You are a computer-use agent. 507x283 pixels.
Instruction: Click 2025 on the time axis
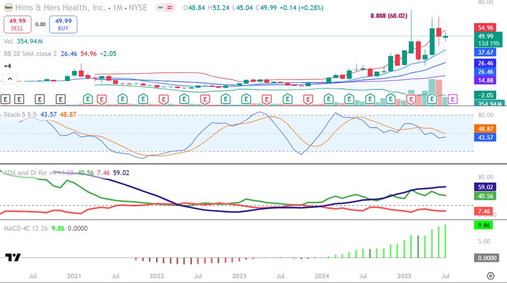[404, 275]
